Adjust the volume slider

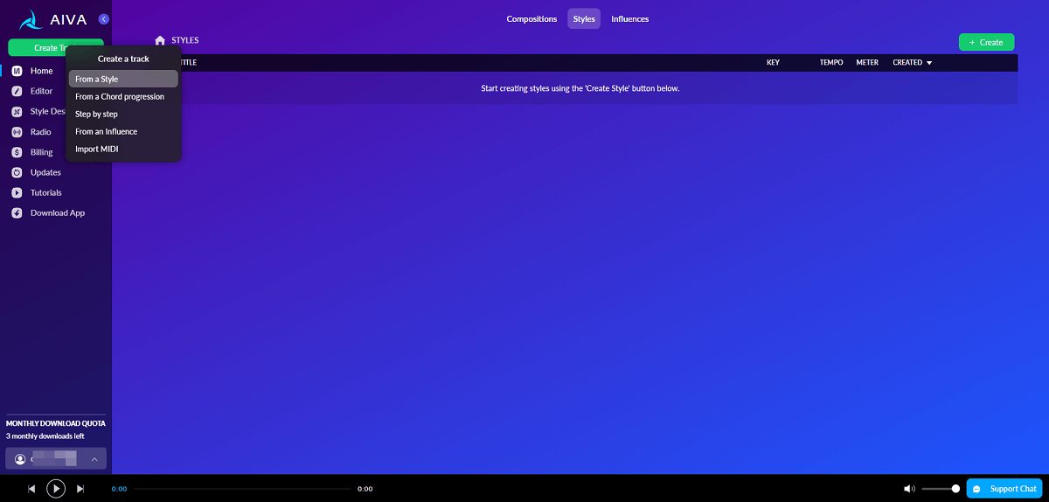pos(941,489)
